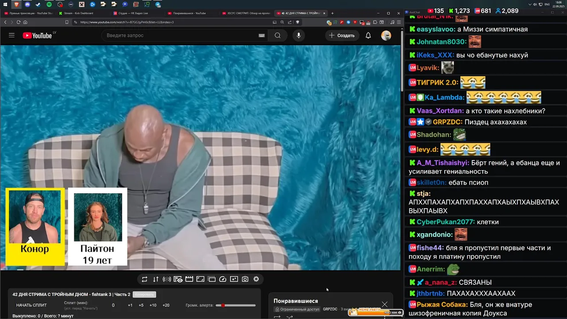Add +10 minutes to the split
Image resolution: width=567 pixels, height=319 pixels.
153,305
